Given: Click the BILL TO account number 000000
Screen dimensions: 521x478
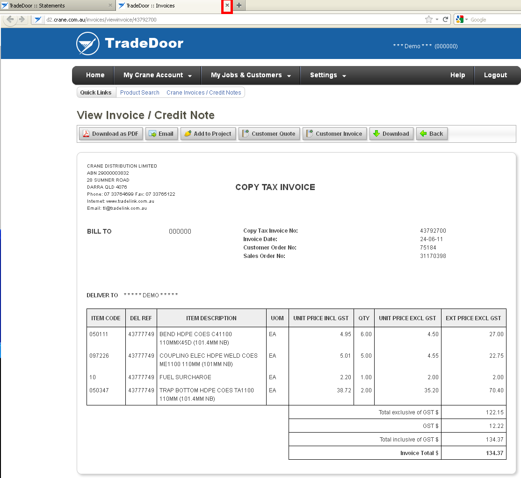Looking at the screenshot, I should [x=180, y=232].
